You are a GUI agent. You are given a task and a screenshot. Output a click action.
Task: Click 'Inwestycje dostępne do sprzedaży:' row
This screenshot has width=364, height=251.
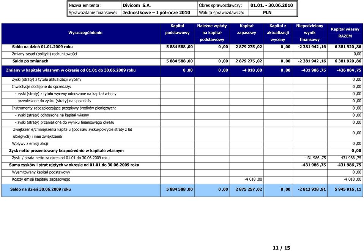point(182,87)
